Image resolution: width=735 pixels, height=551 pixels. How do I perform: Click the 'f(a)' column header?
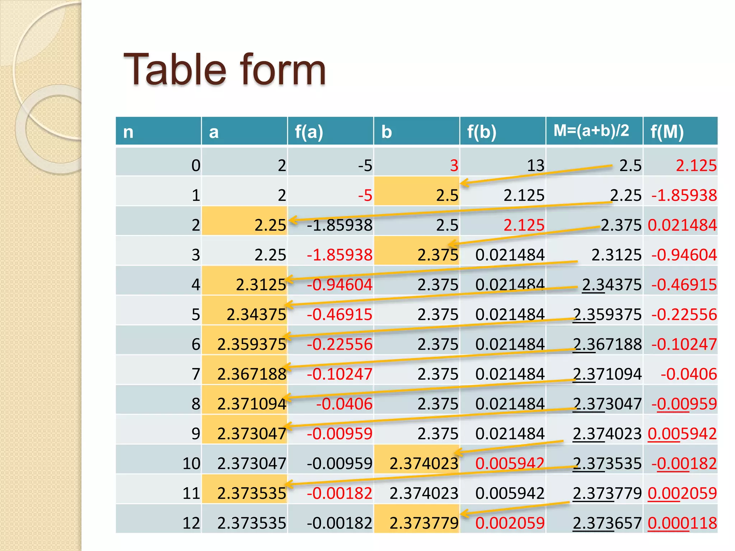tap(331, 131)
